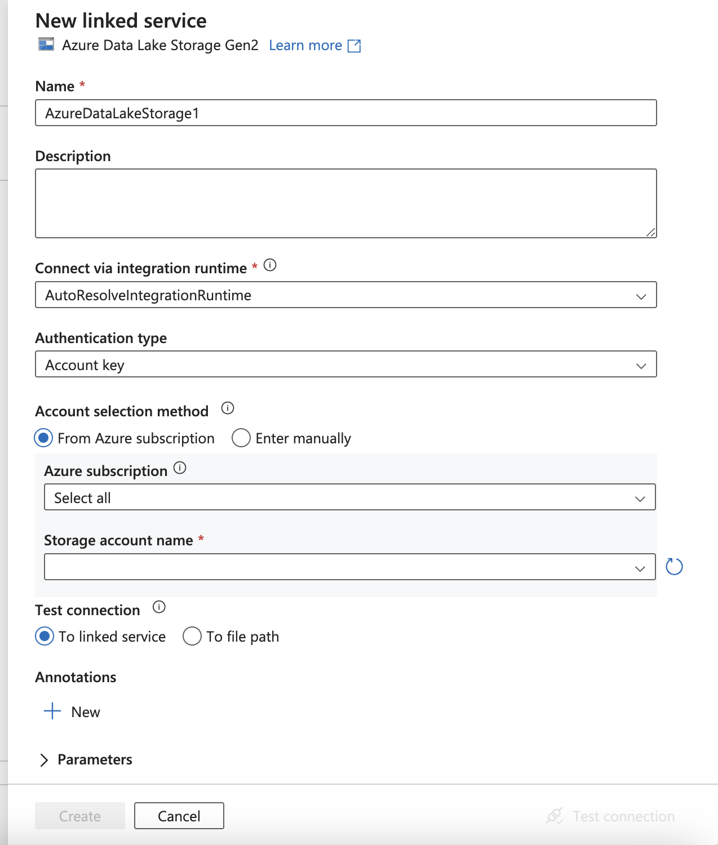
Task: Click the external link icon beside Learn more
Action: click(354, 46)
